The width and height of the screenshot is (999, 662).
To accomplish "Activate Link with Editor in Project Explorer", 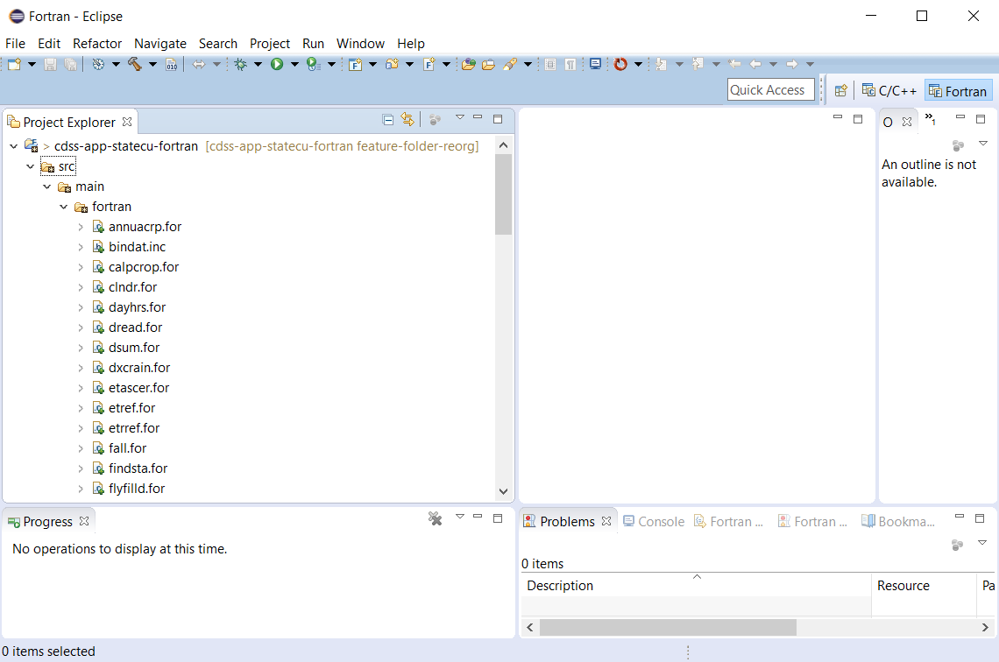I will [x=408, y=119].
